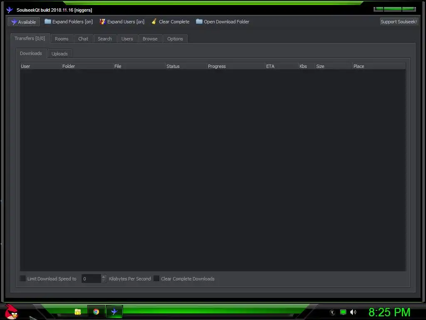Viewport: 426px width, 320px height.
Task: Open Download Folder from the toolbar
Action: 223,22
